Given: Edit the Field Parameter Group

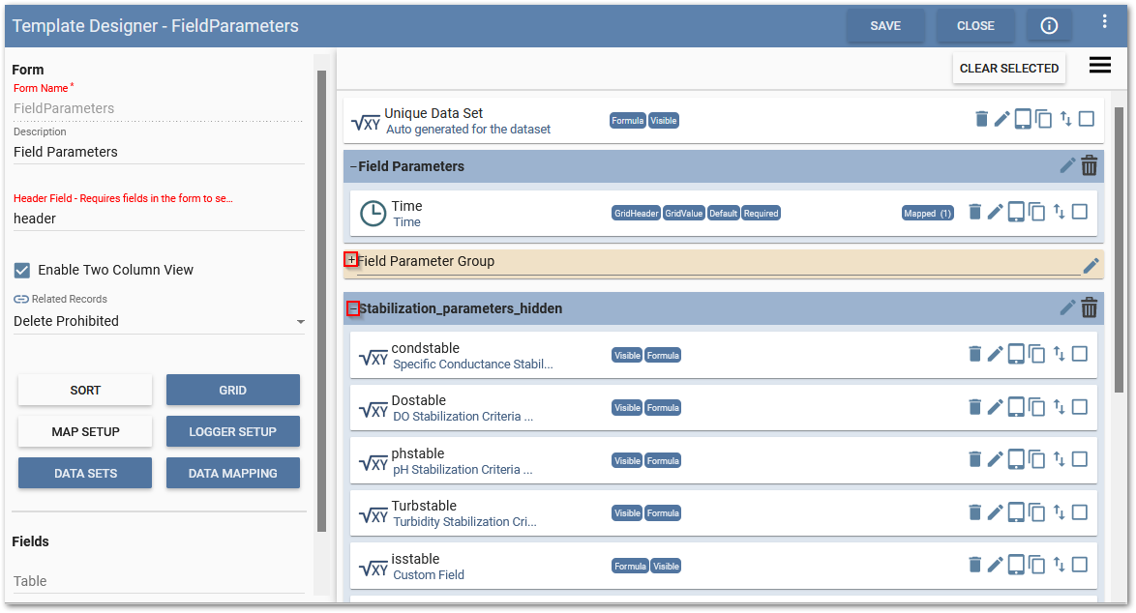Looking at the screenshot, I should coord(1091,265).
